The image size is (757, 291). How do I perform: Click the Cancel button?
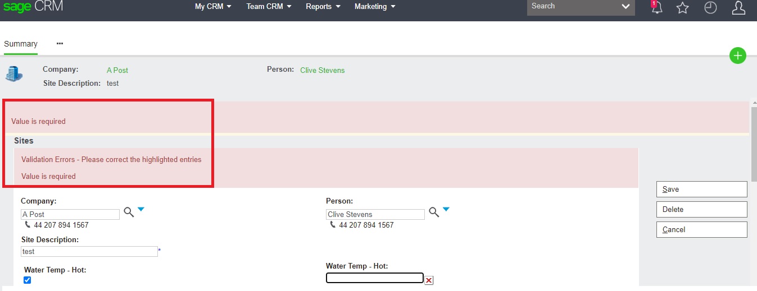[701, 229]
